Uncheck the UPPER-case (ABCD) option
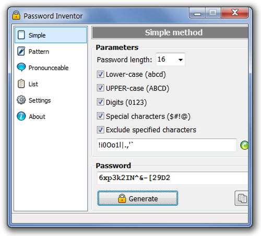Screen dimensions: 261x236 click(100, 88)
